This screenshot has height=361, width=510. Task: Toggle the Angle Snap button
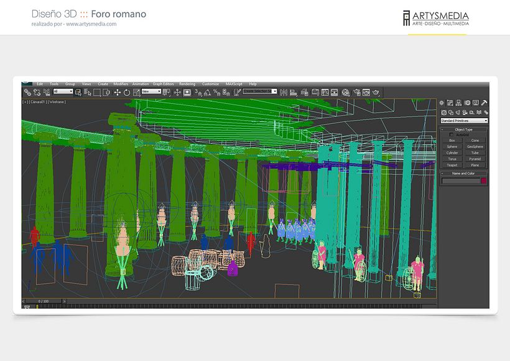coord(207,93)
